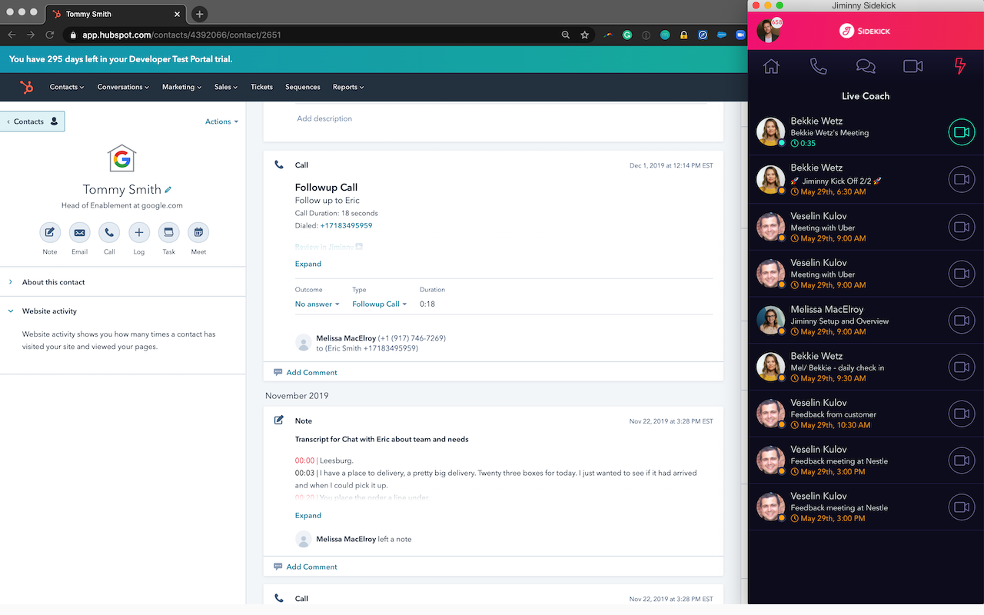This screenshot has height=615, width=984.
Task: Open the Sales navigation dropdown
Action: 226,87
